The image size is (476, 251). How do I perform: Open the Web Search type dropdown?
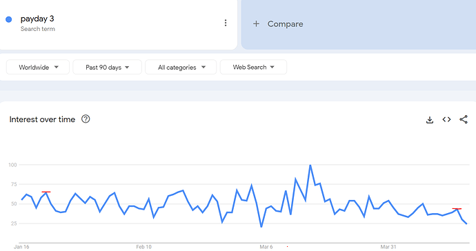click(253, 67)
